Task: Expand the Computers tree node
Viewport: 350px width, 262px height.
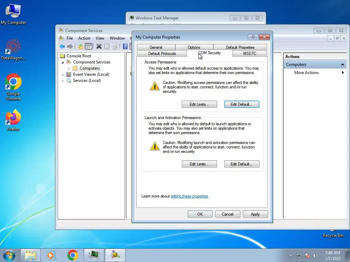Action: coord(69,68)
